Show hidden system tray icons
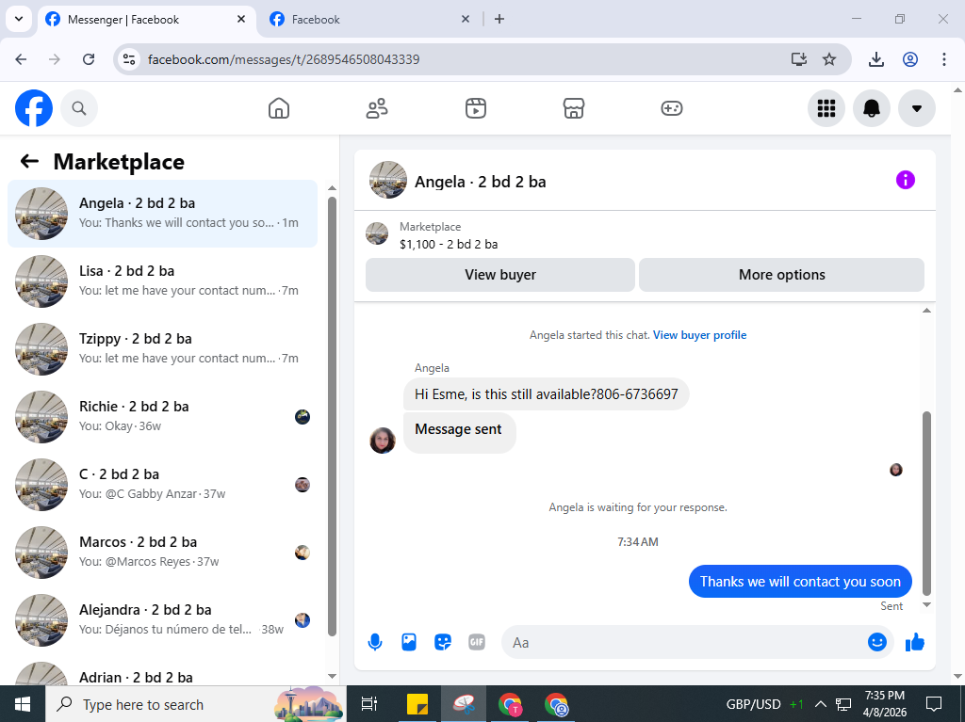 point(821,704)
